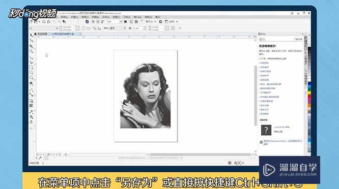Click the Learn more link at top of Hints
The image size is (339, 189).
(298, 39)
